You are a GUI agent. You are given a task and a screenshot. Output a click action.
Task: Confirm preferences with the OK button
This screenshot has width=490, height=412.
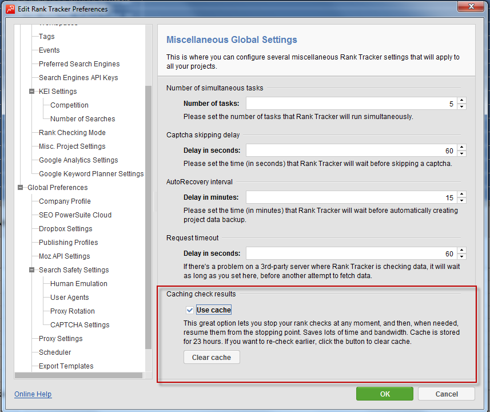pyautogui.click(x=385, y=394)
